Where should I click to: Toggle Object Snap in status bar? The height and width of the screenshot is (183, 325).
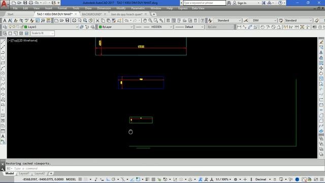138,179
